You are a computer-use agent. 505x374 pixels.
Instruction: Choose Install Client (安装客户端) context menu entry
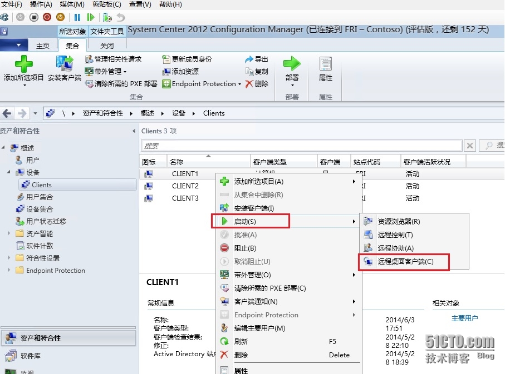[288, 208]
